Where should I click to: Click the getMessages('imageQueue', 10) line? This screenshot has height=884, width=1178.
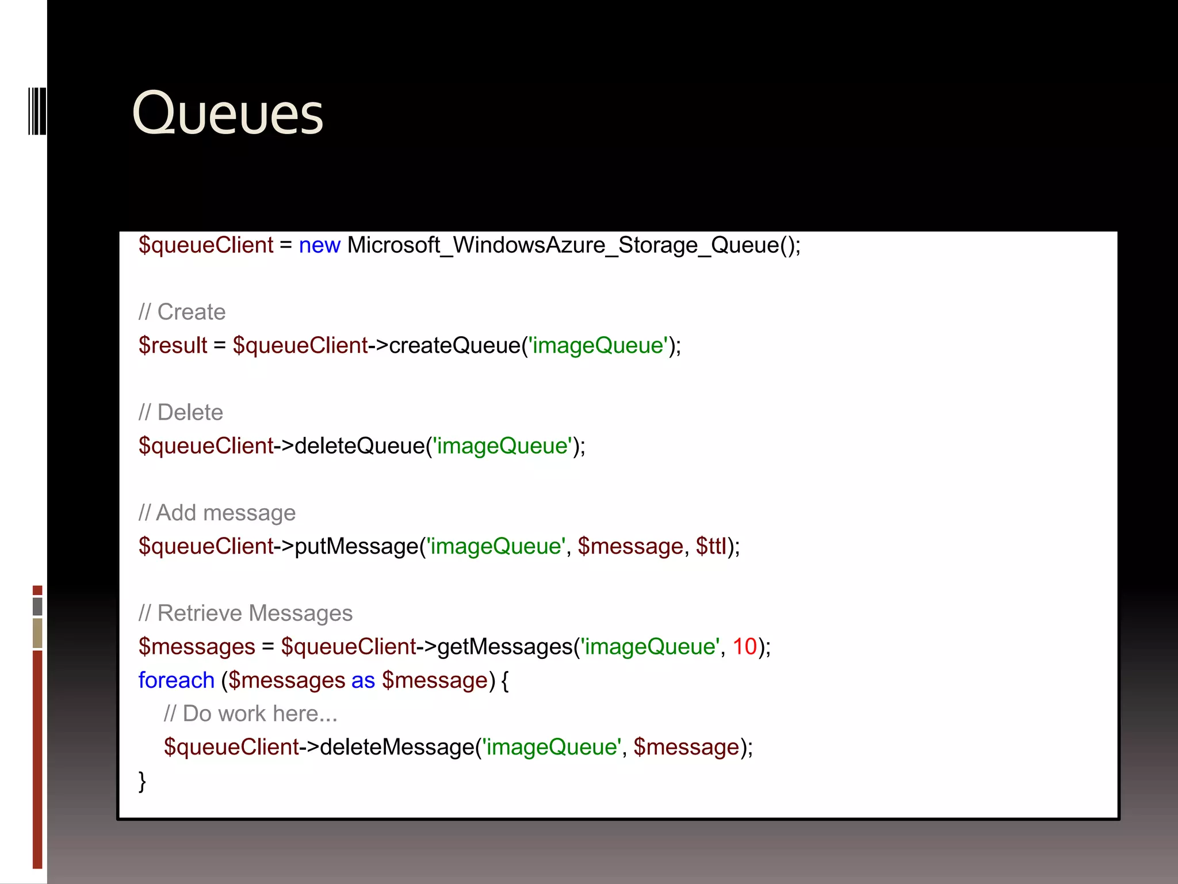454,647
